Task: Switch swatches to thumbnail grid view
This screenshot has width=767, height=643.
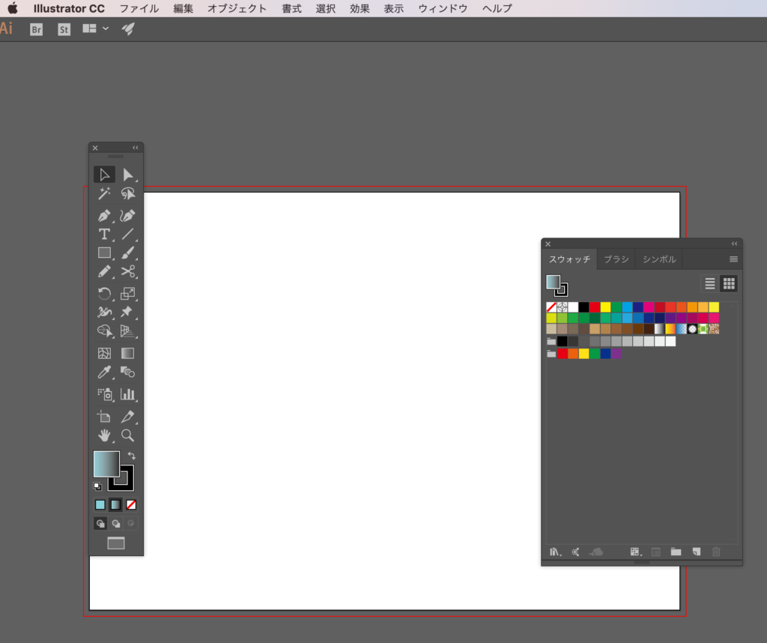Action: click(x=729, y=283)
